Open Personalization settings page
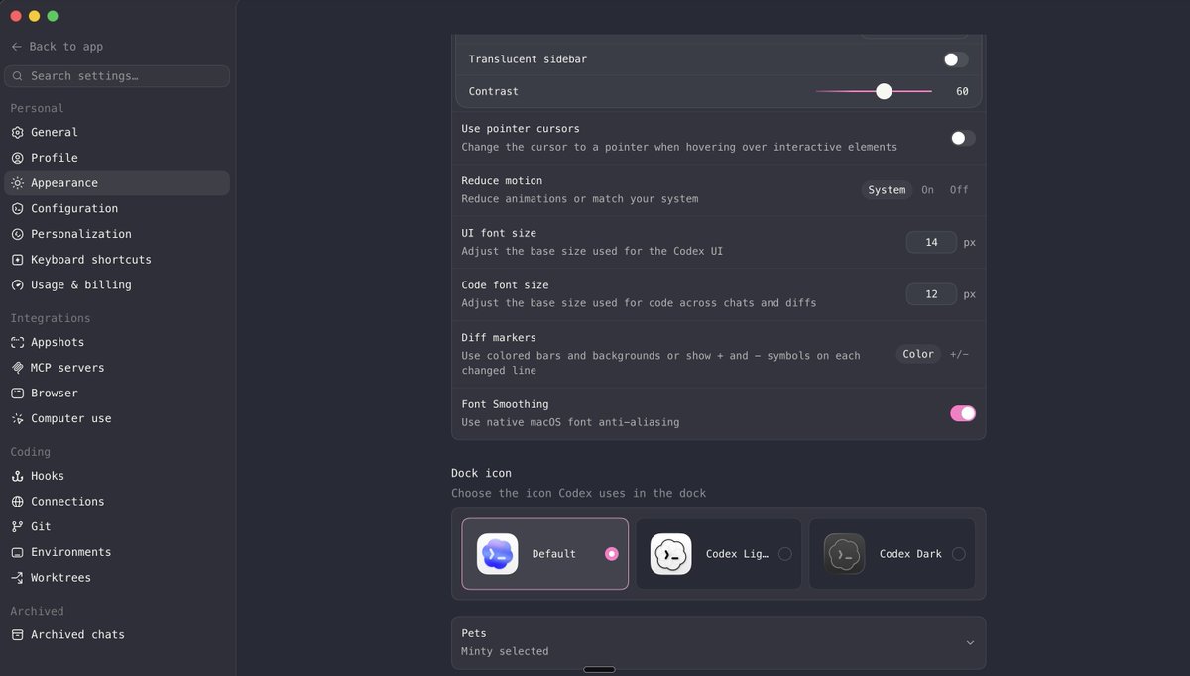Image resolution: width=1190 pixels, height=676 pixels. pyautogui.click(x=117, y=234)
